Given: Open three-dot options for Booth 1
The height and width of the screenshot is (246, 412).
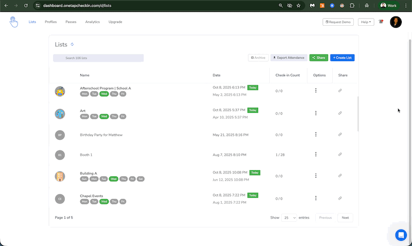Looking at the screenshot, I should [x=316, y=154].
